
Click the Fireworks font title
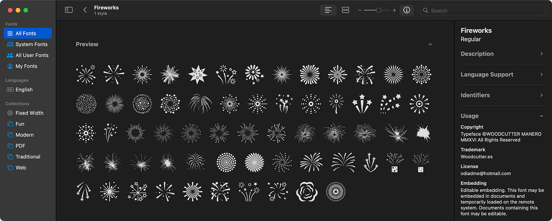click(106, 7)
